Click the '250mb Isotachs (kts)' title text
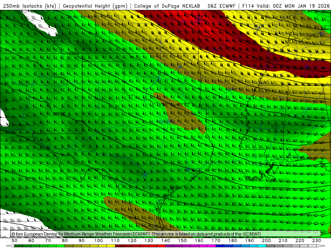The height and width of the screenshot is (248, 331). (x=29, y=6)
